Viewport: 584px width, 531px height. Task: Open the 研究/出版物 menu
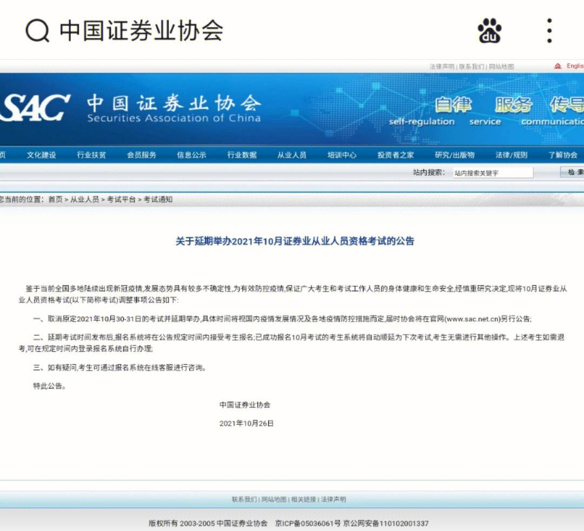coord(455,155)
